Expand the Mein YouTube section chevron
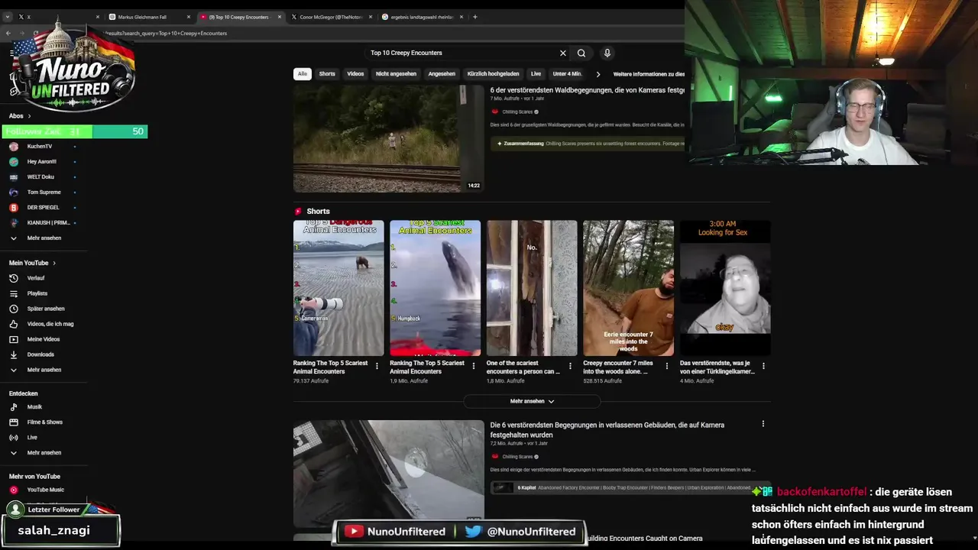The width and height of the screenshot is (978, 550). point(53,263)
